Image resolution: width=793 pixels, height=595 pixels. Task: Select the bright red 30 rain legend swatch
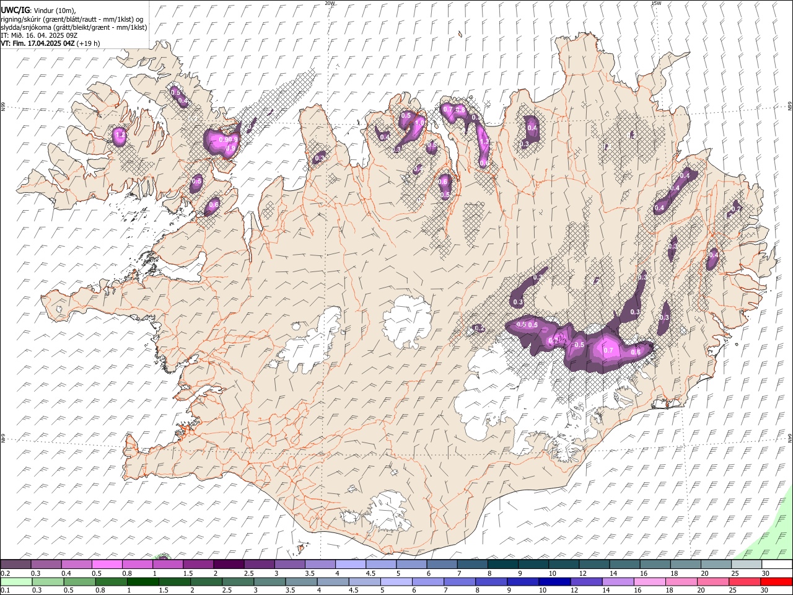click(776, 581)
